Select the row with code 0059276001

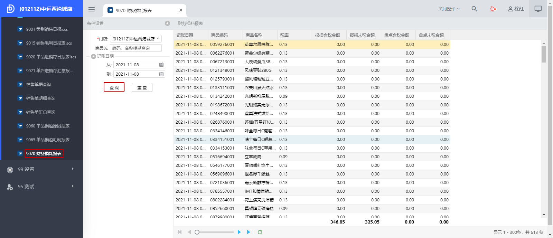coord(312,45)
